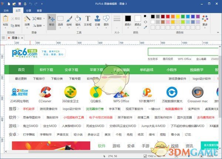Undo the last action

tap(30, 4)
